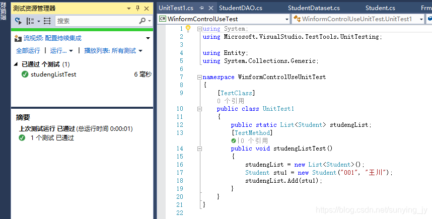
Task: Collapse the UnitTest1 class block
Action: [x=199, y=109]
